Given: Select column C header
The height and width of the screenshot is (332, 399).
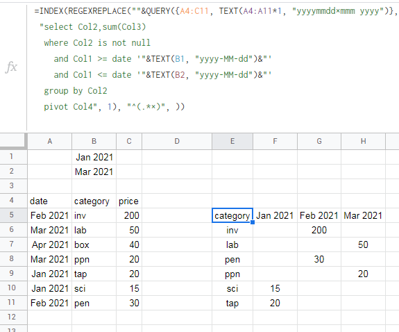Looking at the screenshot, I should 129,142.
